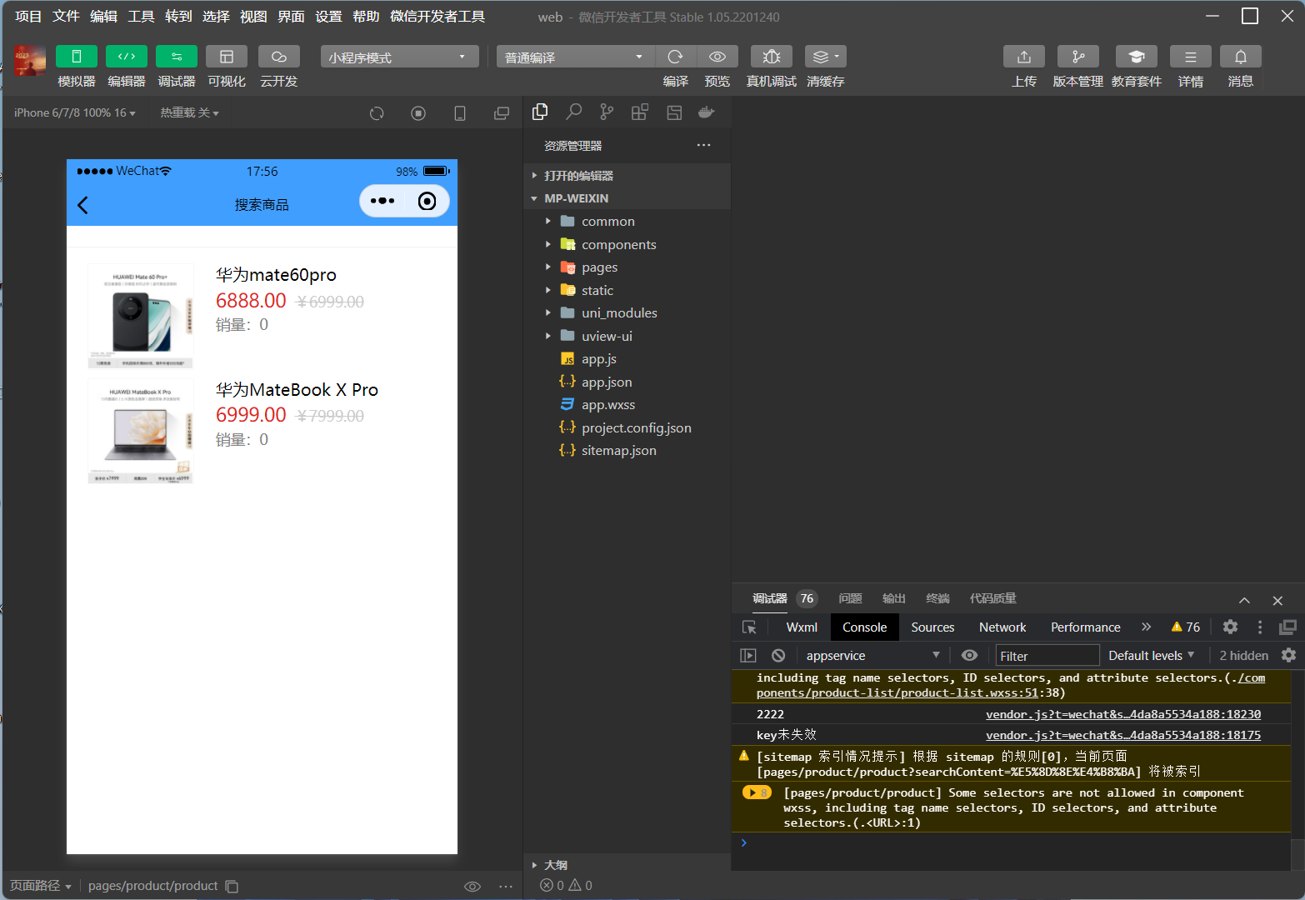Open the 可视化 visual editor
This screenshot has width=1305, height=900.
pyautogui.click(x=227, y=57)
